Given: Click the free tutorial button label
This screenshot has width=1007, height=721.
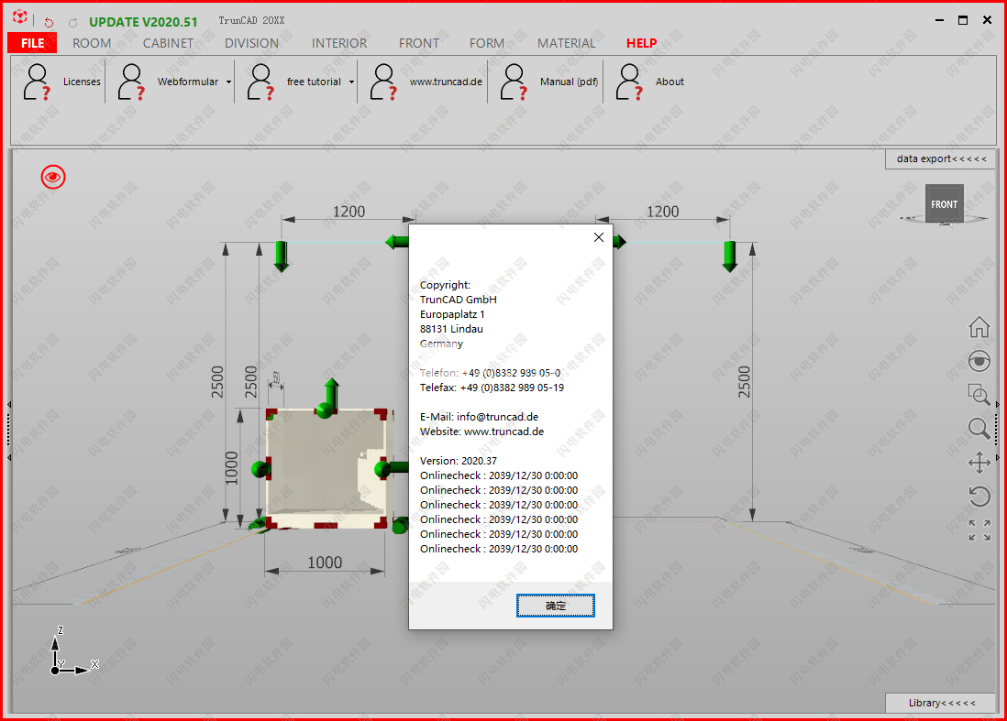Looking at the screenshot, I should coord(314,82).
